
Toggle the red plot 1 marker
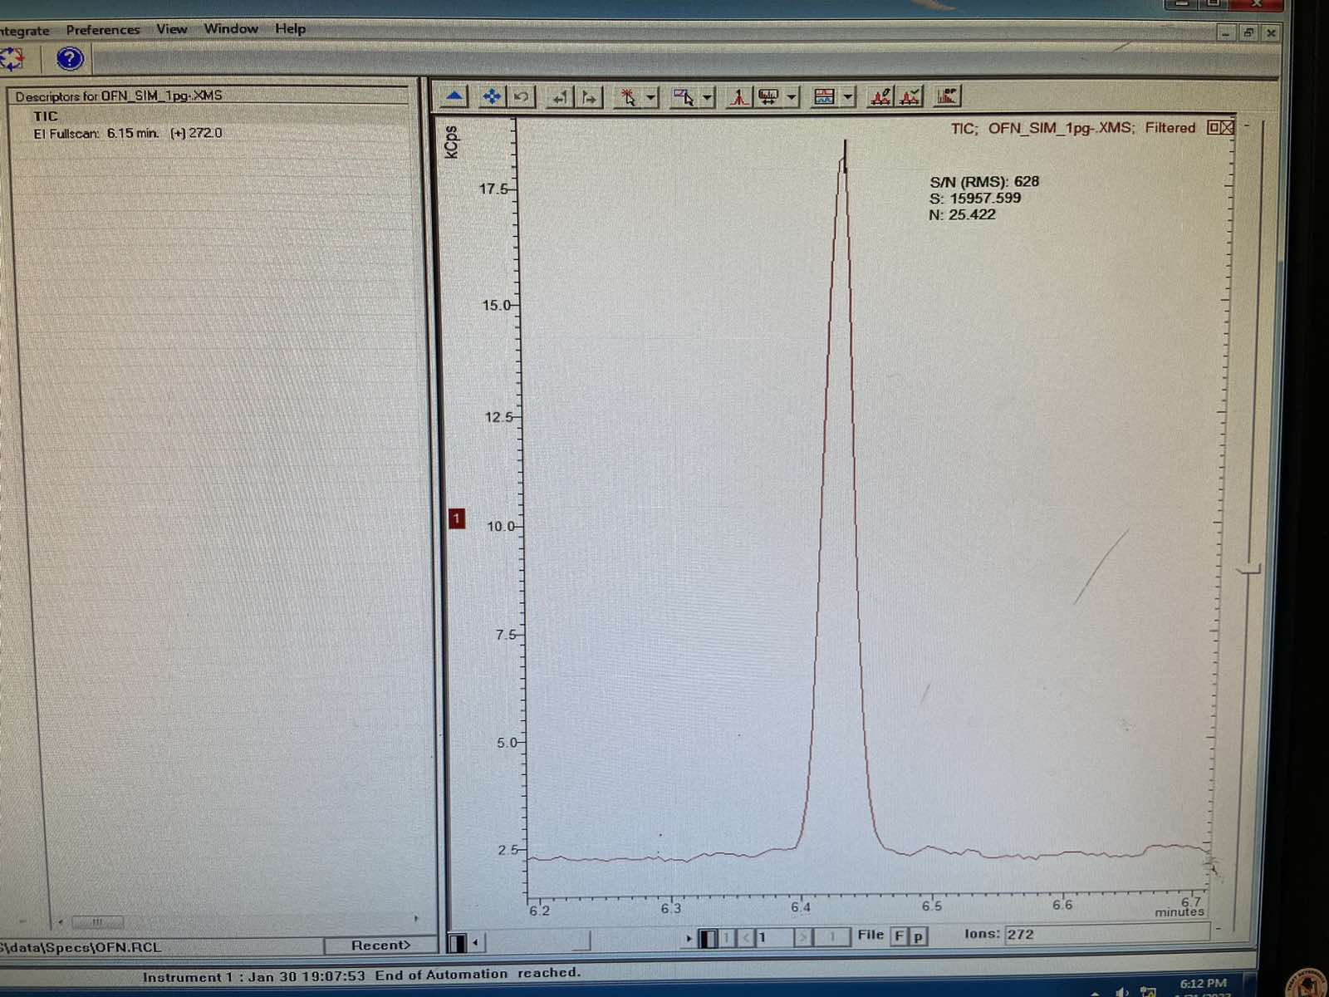[456, 518]
